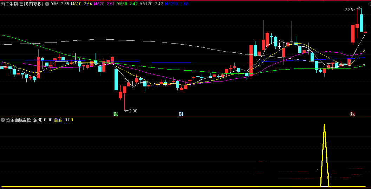Click the 2.85 high price label

pos(349,10)
